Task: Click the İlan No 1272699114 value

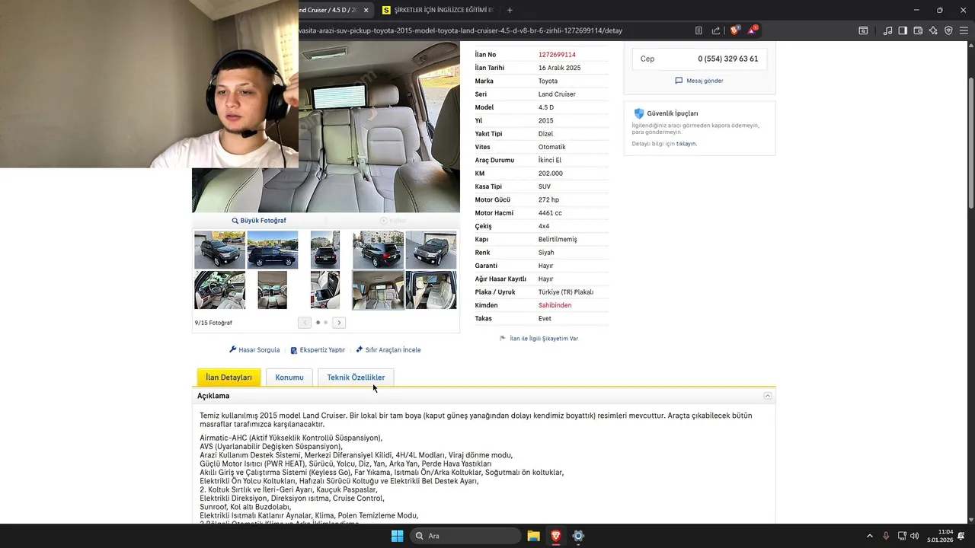Action: tap(557, 55)
